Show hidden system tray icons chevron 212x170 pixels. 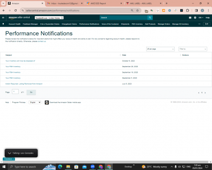point(172,167)
